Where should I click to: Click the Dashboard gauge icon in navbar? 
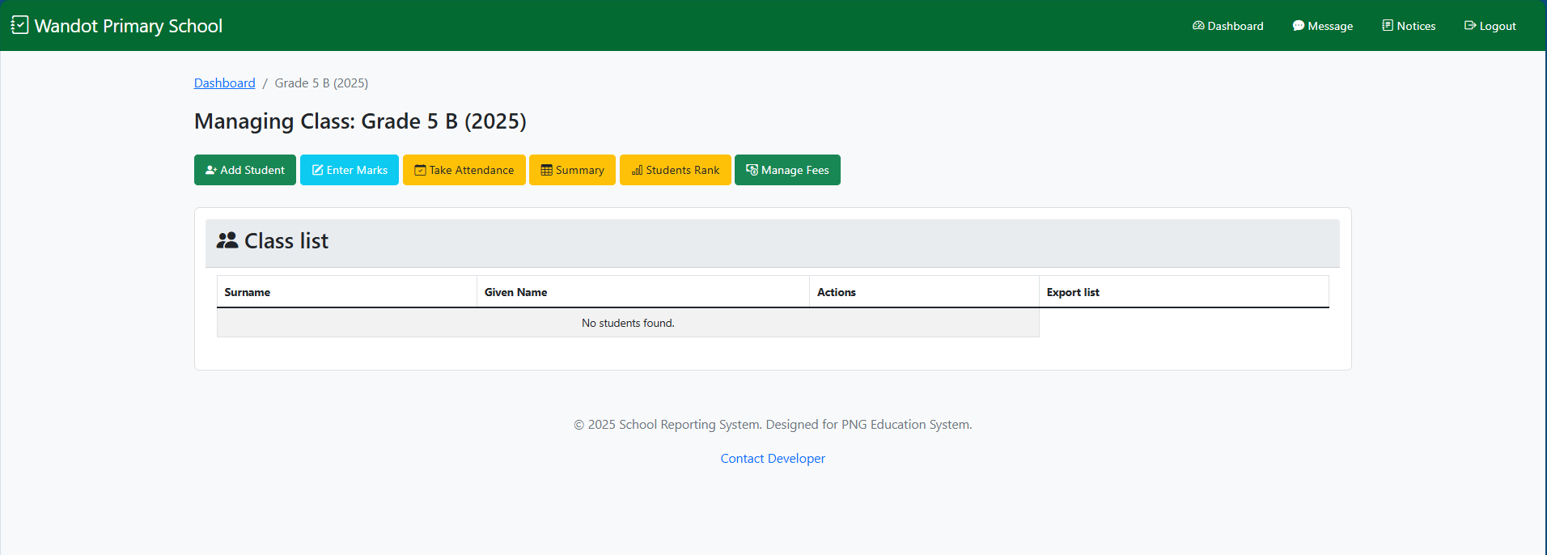tap(1198, 26)
